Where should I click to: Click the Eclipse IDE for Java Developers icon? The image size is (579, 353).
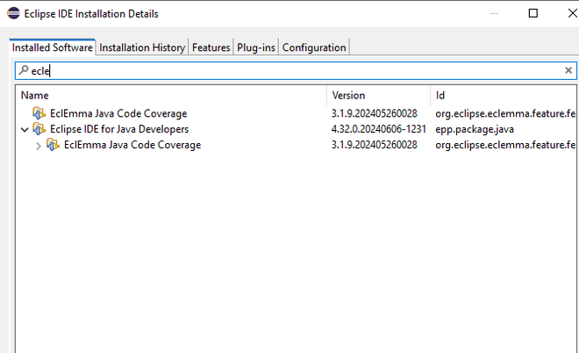(x=39, y=129)
